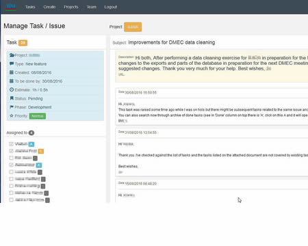Click the 'Manage Task / Issue' heading
This screenshot has height=246, width=308.
(34, 26)
